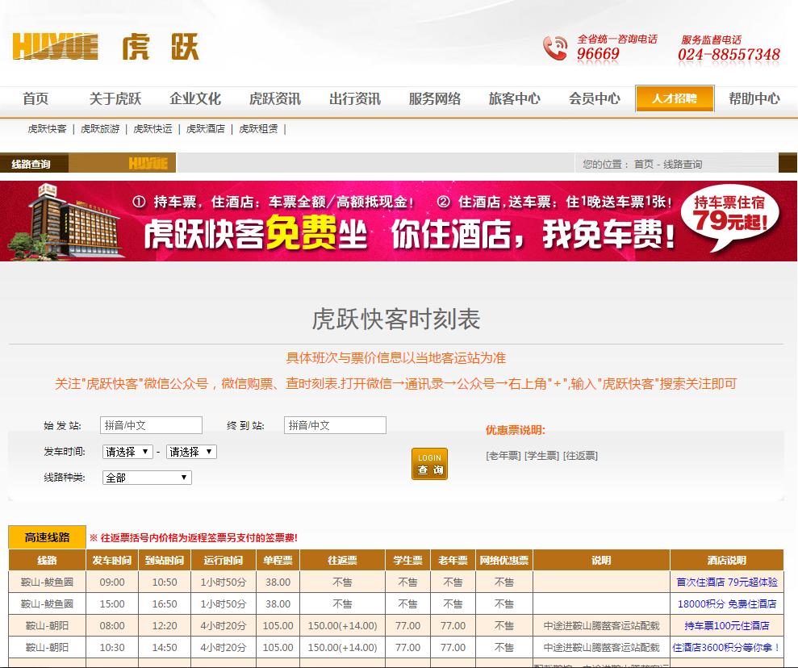The height and width of the screenshot is (668, 798).
Task: Open the 首页 menu item
Action: [36, 98]
